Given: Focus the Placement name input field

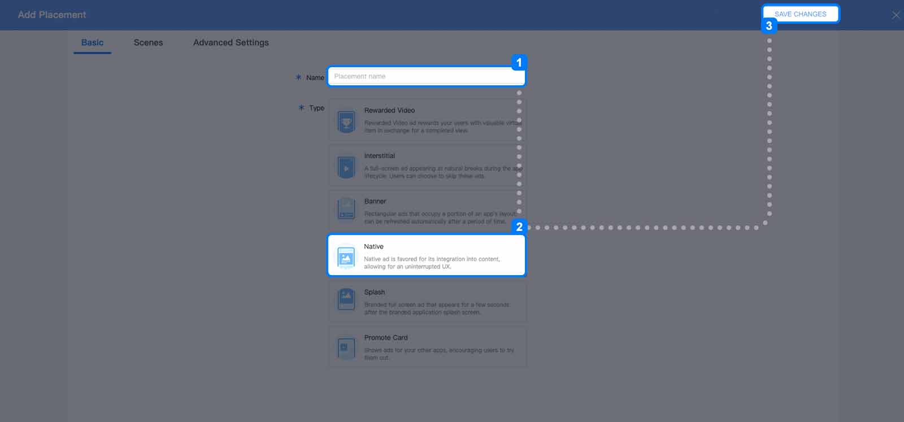Looking at the screenshot, I should click(427, 76).
